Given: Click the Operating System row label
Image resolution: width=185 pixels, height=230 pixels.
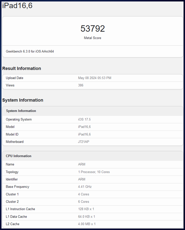Looking at the screenshot, I should [x=19, y=119].
